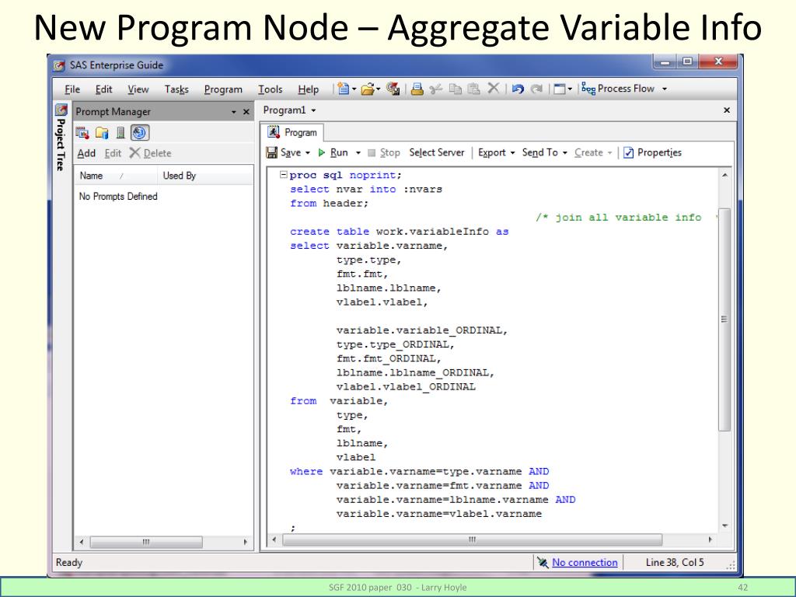Click the code editor vertical scrollbar thumb
This screenshot has width=796, height=597.
click(725, 319)
